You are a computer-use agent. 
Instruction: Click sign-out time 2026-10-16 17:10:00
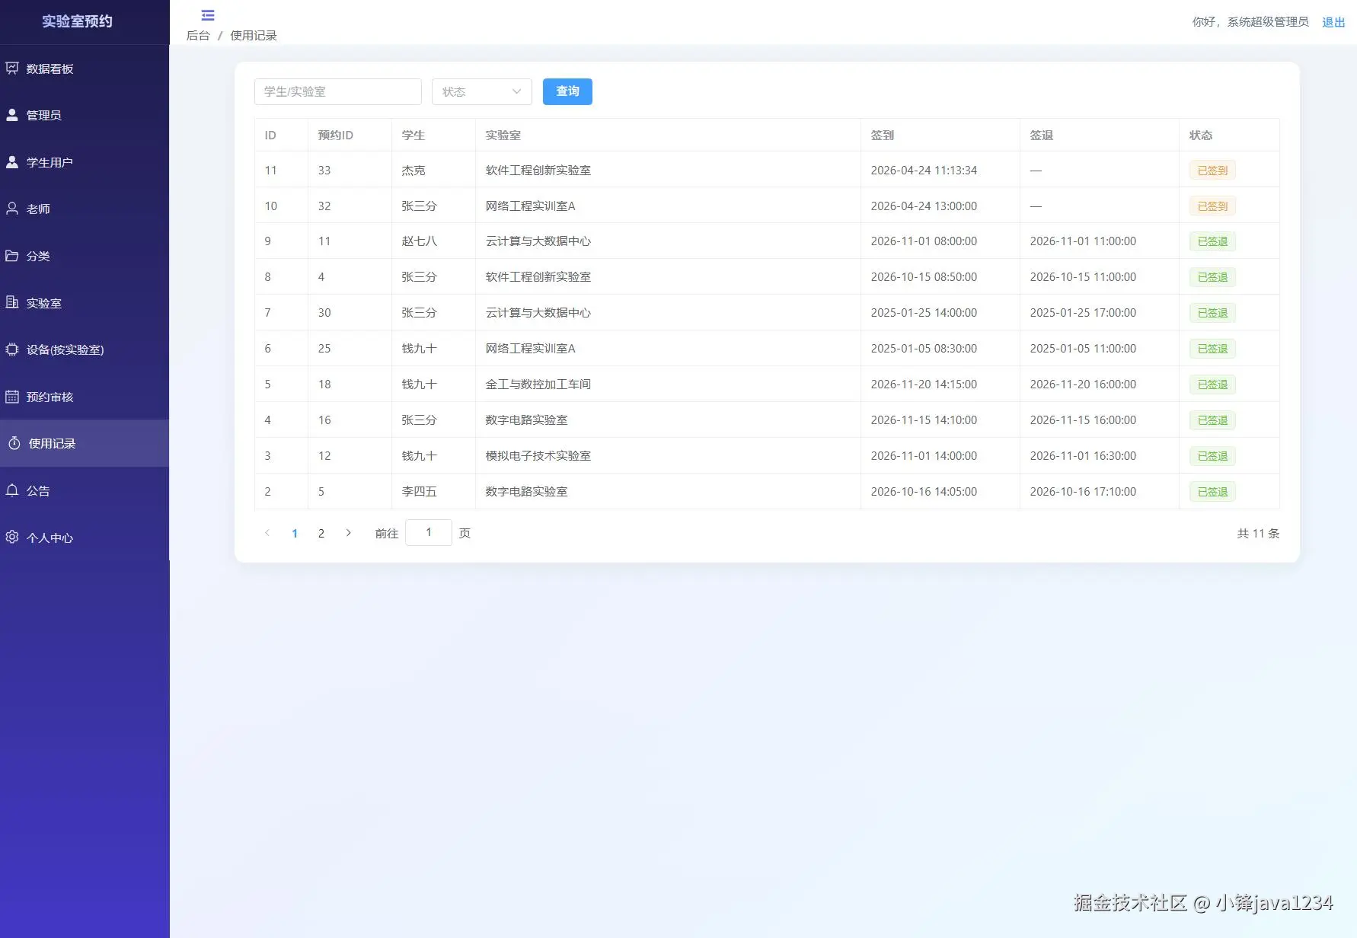coord(1083,492)
